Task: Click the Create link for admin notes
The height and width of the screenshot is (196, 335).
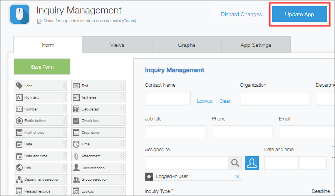Action: click(129, 21)
